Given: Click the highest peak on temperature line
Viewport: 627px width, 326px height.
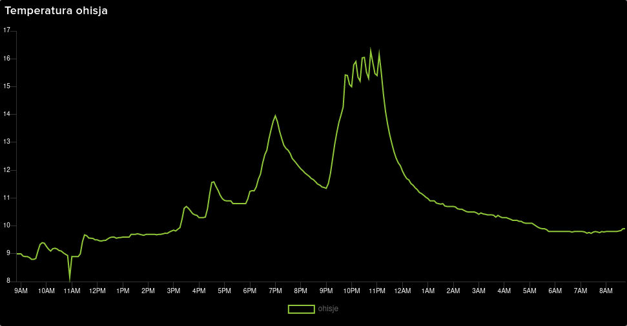Looking at the screenshot, I should [371, 50].
